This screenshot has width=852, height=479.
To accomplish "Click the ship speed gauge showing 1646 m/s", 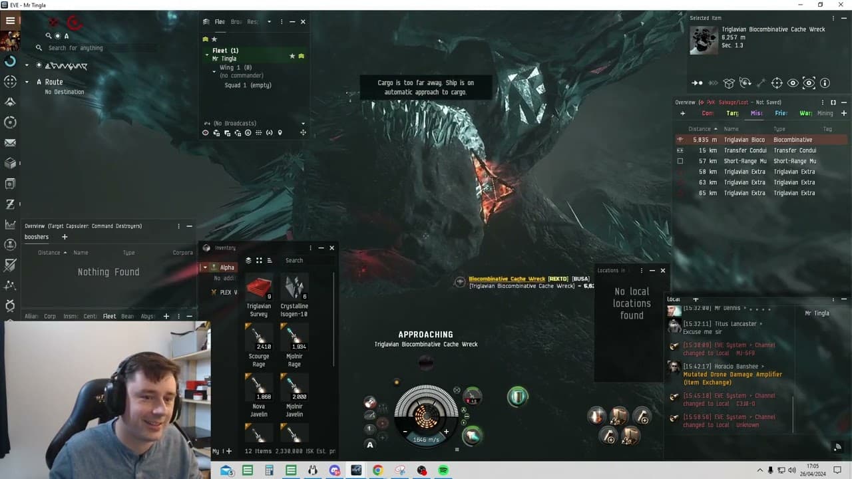I will pos(425,440).
